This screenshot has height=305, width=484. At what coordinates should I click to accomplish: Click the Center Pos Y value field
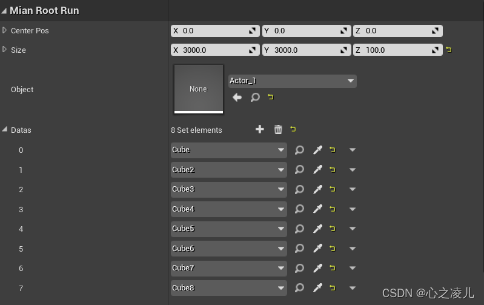(307, 31)
